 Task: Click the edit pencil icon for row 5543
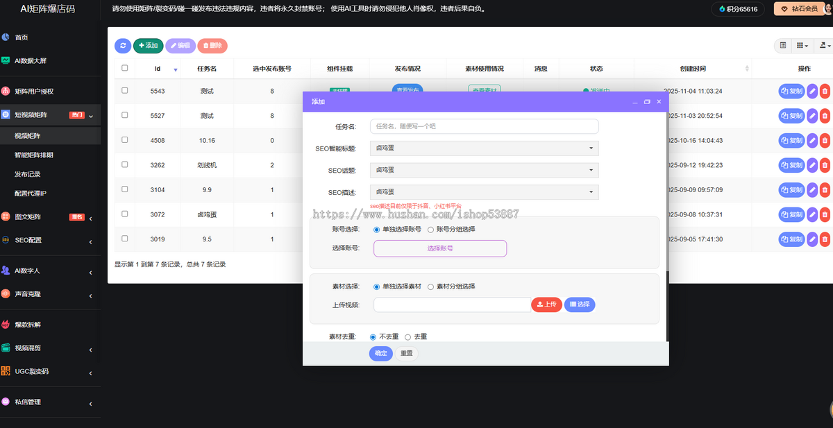point(812,91)
